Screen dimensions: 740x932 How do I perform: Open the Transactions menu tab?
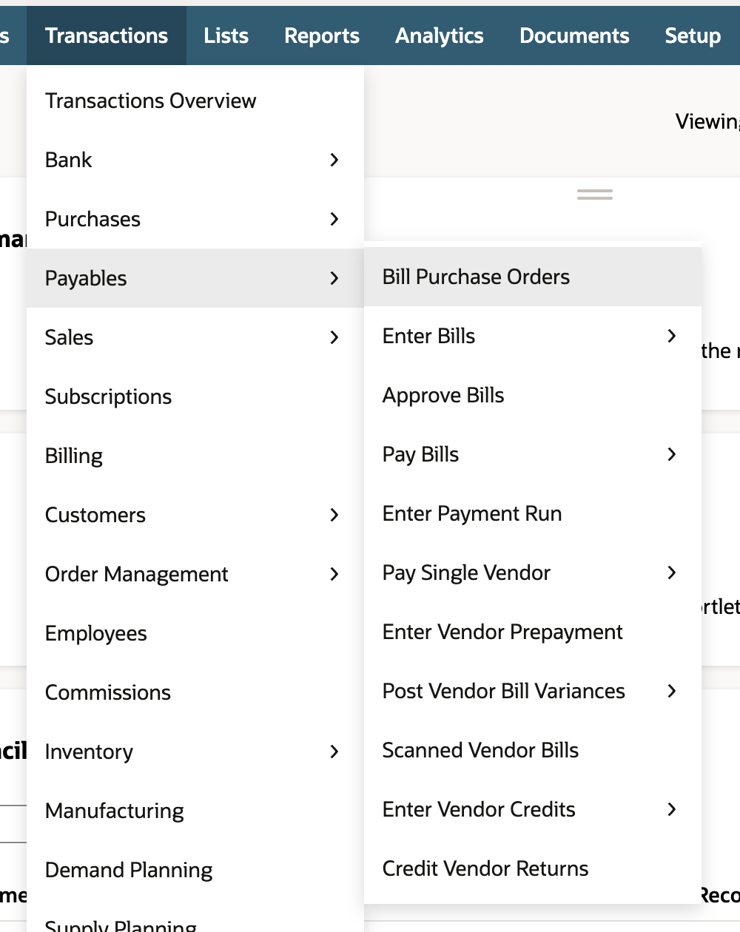pos(107,36)
